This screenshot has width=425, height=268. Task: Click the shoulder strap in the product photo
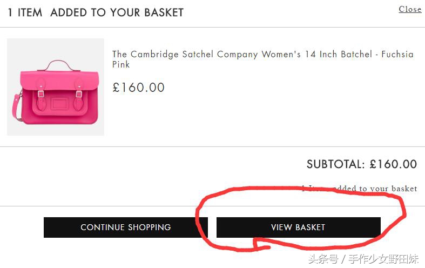click(16, 112)
